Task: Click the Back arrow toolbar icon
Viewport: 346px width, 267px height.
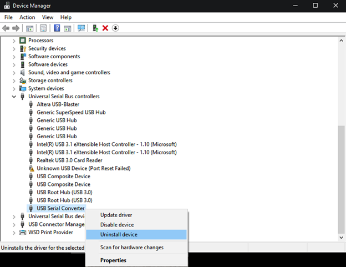Action: pyautogui.click(x=6, y=28)
